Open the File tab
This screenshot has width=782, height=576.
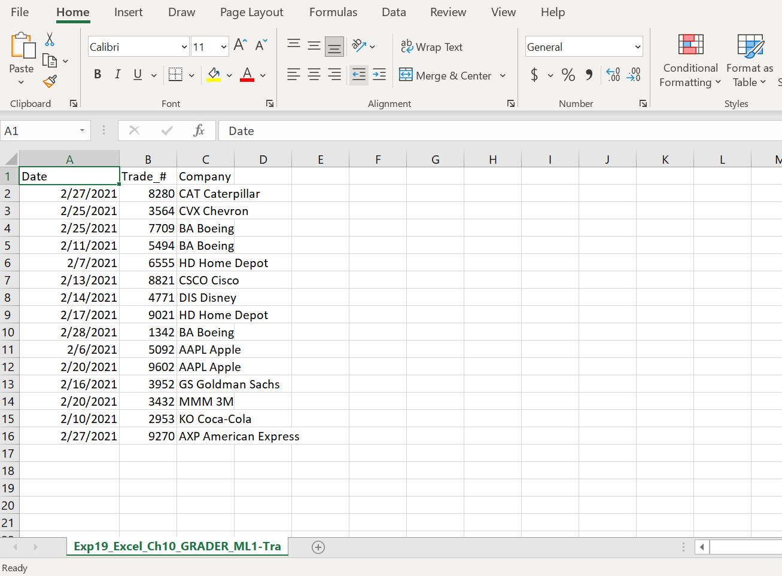click(x=20, y=12)
